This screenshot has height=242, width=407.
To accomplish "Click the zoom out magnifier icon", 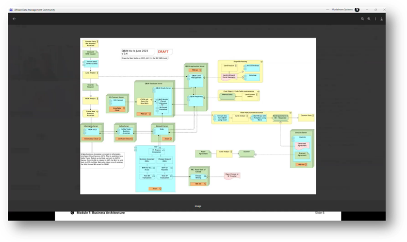I will [362, 19].
